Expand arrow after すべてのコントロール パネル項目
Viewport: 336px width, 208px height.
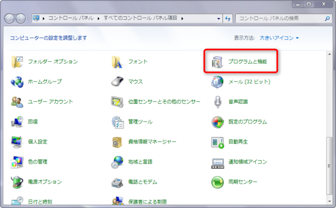182,18
